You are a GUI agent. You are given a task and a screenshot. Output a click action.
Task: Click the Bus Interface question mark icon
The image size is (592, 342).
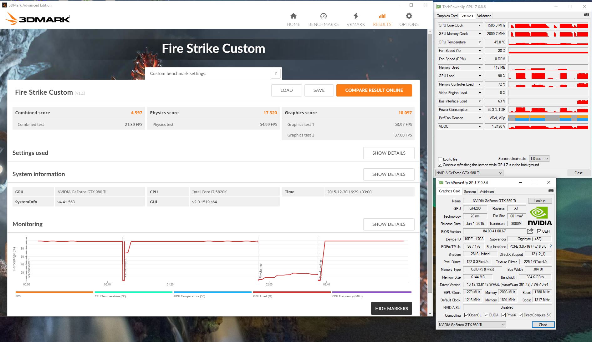point(551,246)
